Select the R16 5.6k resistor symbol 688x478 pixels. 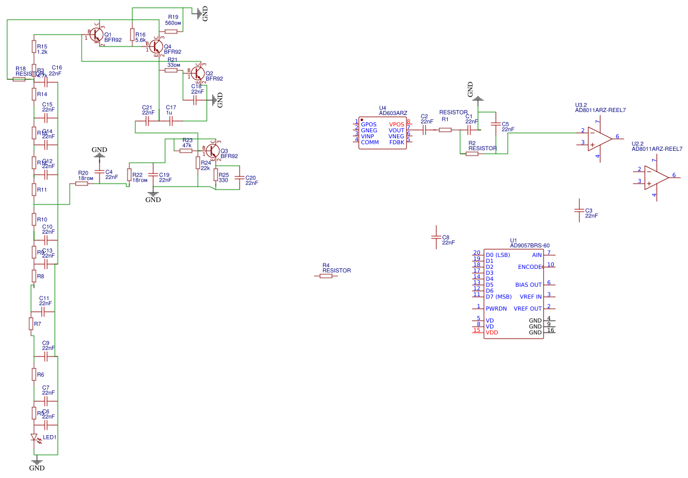(132, 35)
